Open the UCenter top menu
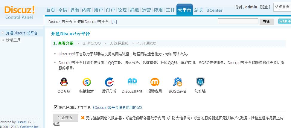This screenshot has height=128, width=291. pyautogui.click(x=214, y=10)
